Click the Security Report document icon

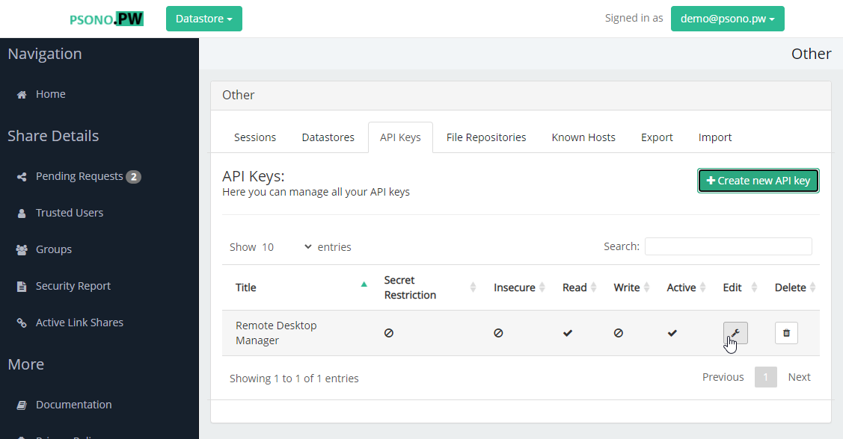point(22,287)
